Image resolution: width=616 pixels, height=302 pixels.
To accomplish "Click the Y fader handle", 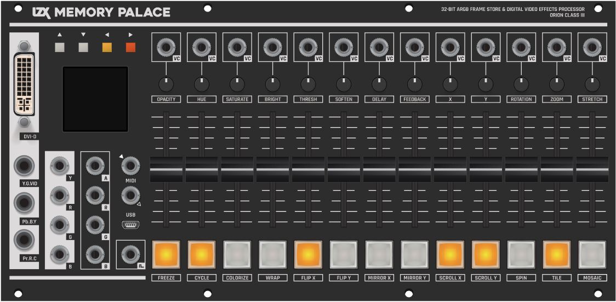I will tap(486, 169).
